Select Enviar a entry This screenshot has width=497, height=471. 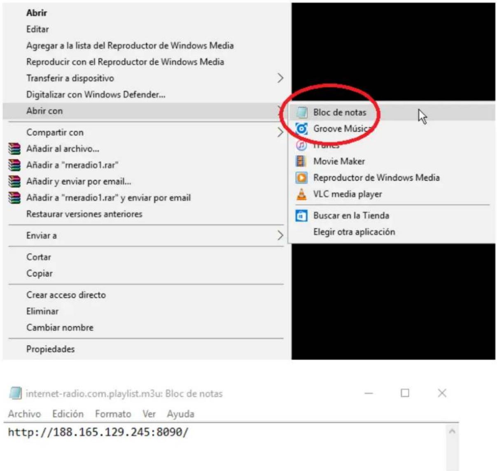tap(42, 235)
